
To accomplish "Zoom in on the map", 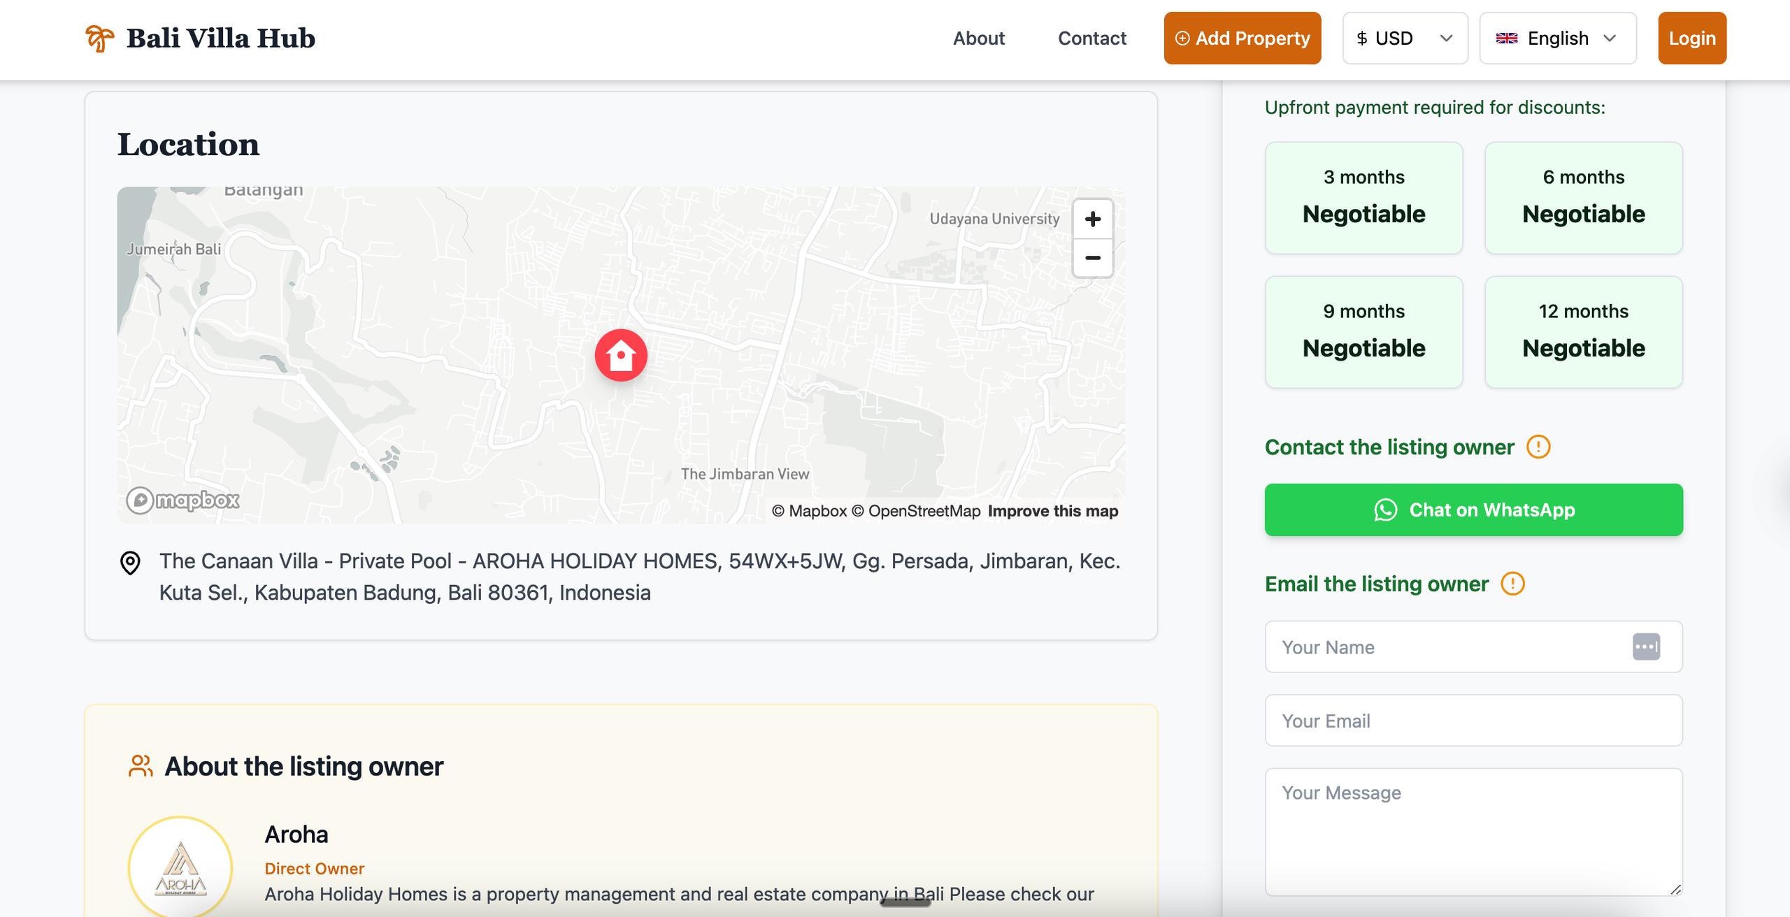I will (x=1092, y=219).
